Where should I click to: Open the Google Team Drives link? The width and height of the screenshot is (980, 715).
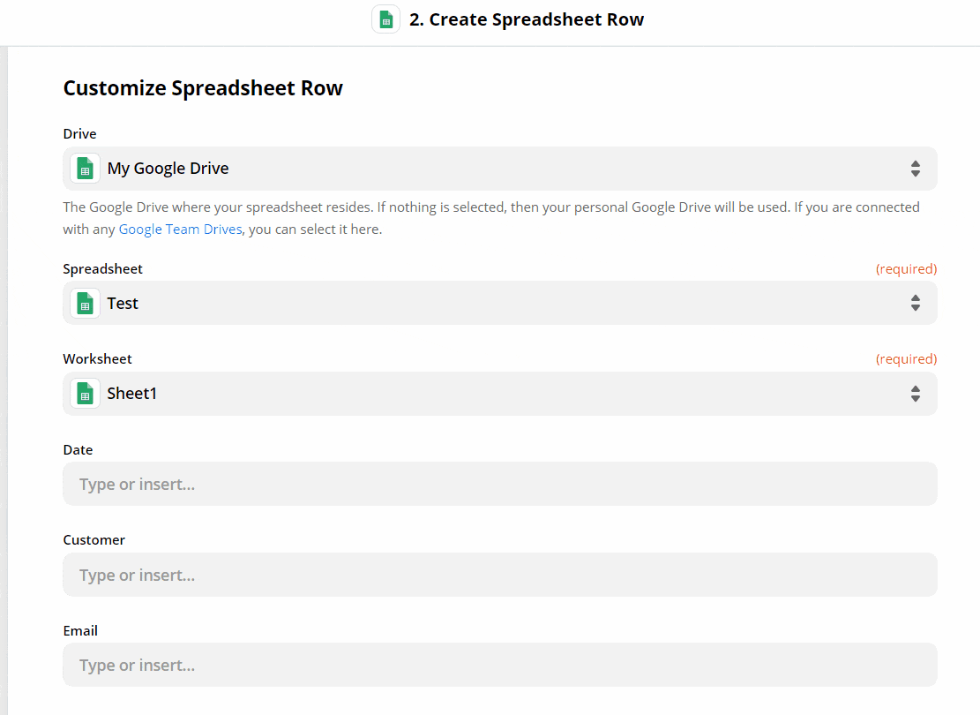[x=180, y=229]
